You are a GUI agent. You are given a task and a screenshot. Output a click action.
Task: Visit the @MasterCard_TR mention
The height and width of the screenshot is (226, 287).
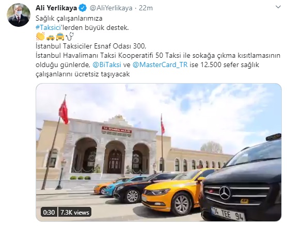(160, 64)
